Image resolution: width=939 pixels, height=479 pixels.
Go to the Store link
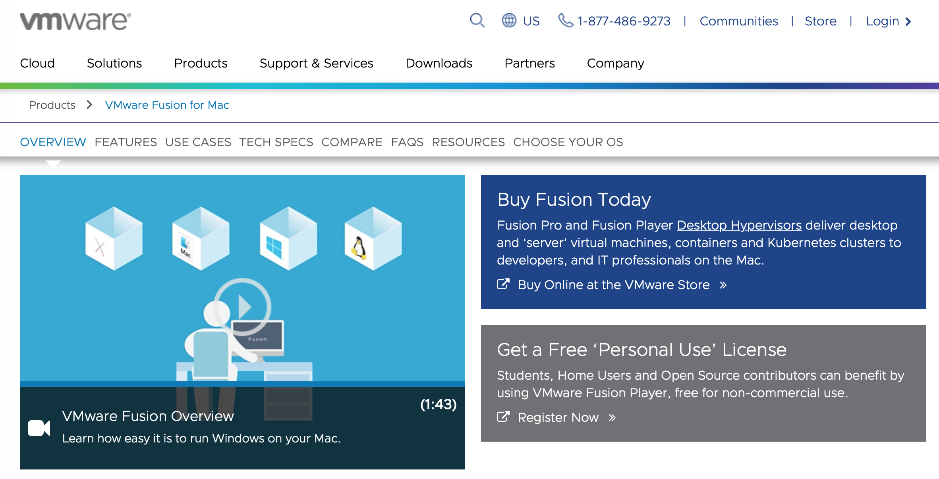pyautogui.click(x=821, y=21)
